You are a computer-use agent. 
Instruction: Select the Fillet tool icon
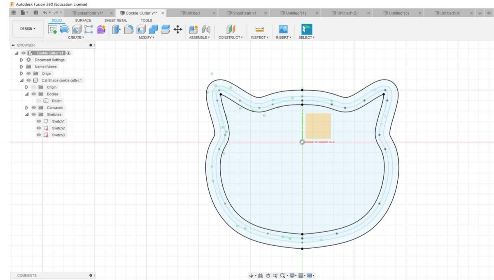click(129, 30)
